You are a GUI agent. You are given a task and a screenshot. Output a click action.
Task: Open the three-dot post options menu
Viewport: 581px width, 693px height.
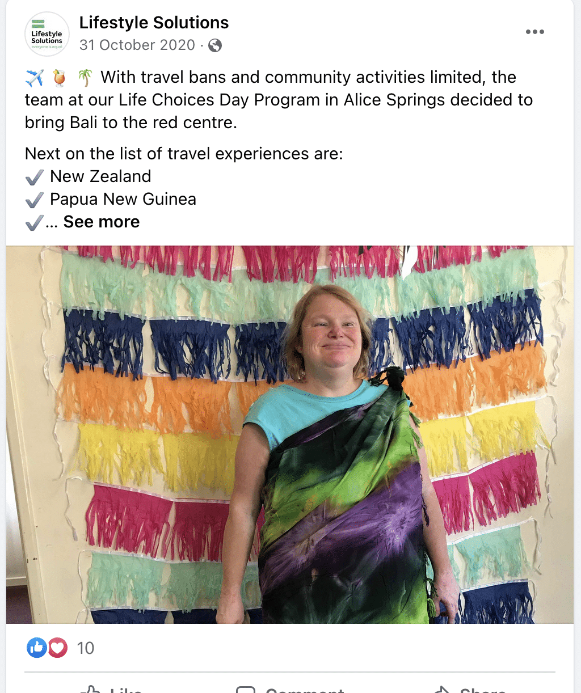point(534,32)
